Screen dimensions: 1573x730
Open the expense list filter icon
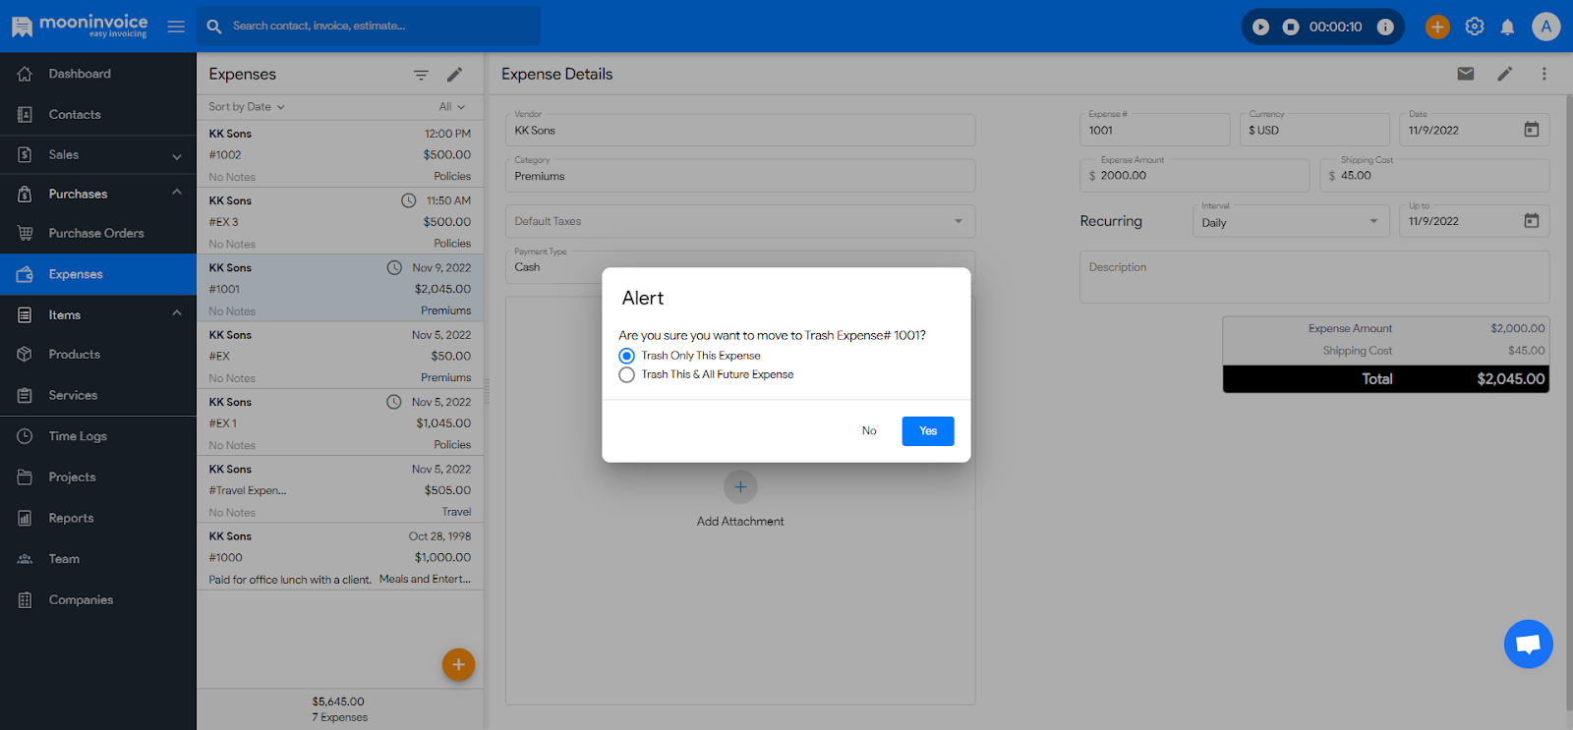421,75
